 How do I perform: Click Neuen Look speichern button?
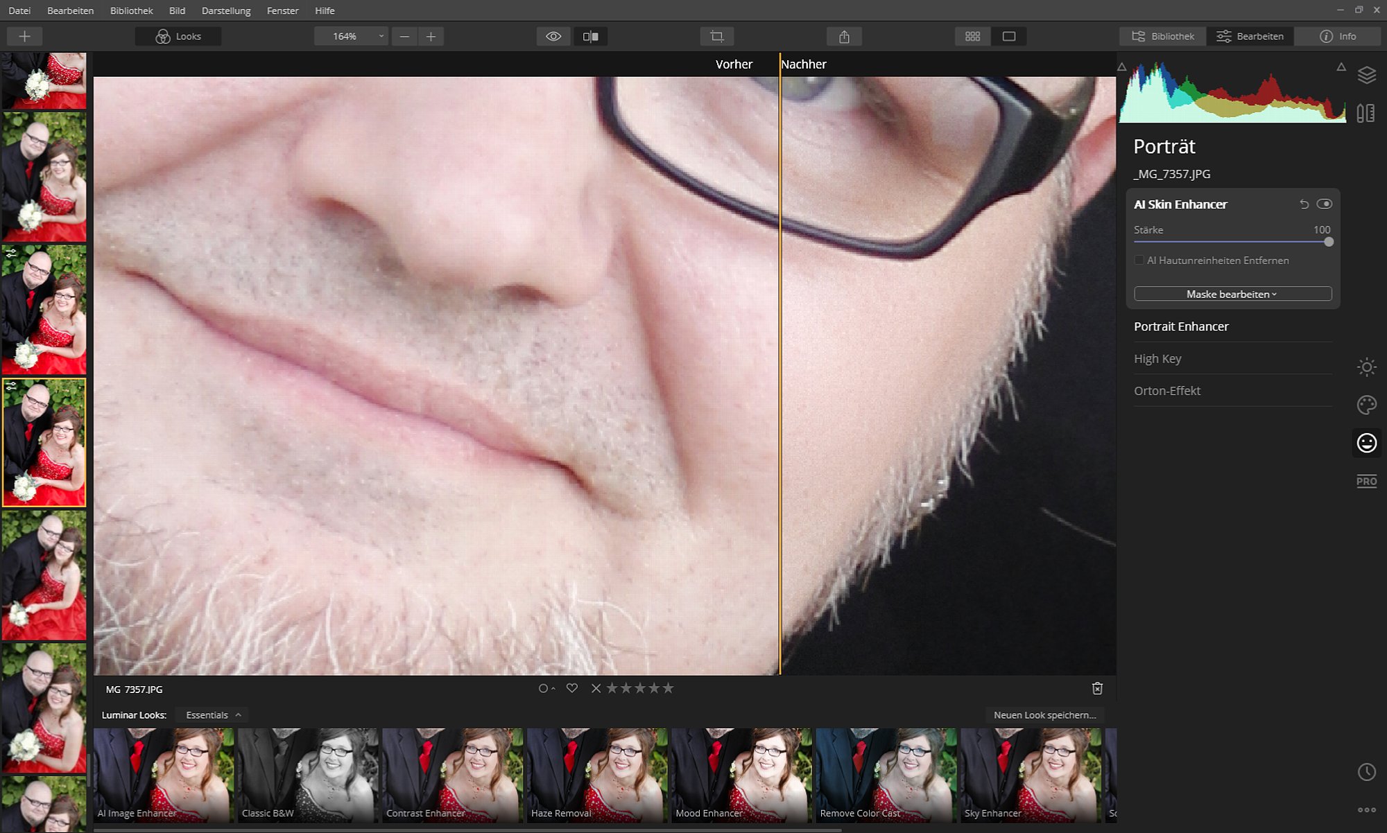pyautogui.click(x=1044, y=715)
